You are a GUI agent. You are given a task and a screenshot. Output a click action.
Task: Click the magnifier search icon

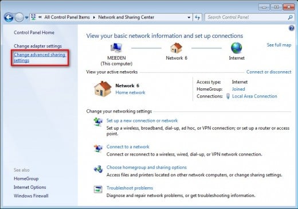(x=291, y=17)
